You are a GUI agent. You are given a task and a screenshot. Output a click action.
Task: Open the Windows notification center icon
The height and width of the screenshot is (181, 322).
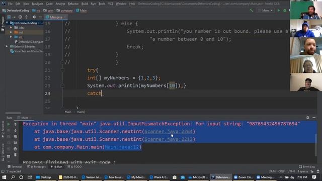[314, 177]
